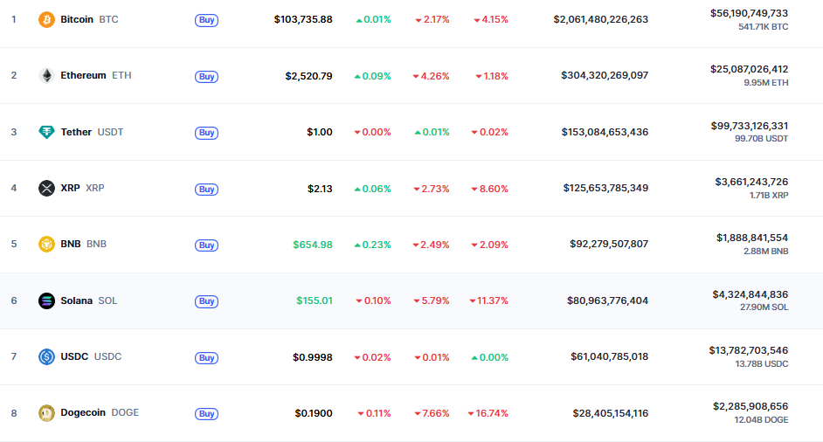Click the BNB logo icon

click(x=46, y=245)
